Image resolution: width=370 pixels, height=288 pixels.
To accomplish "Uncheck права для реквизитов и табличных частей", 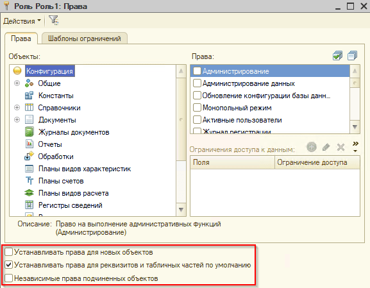I will 9,265.
